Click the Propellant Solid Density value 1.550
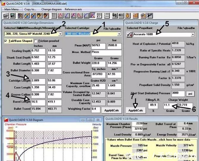199x161 pixels. [x=178, y=86]
